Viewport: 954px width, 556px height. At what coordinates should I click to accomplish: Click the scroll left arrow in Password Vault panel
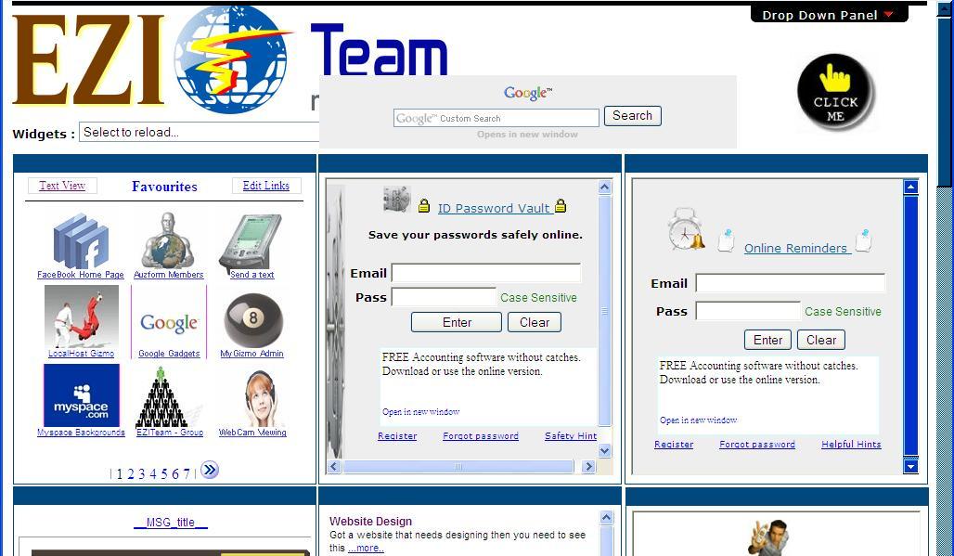pyautogui.click(x=333, y=467)
